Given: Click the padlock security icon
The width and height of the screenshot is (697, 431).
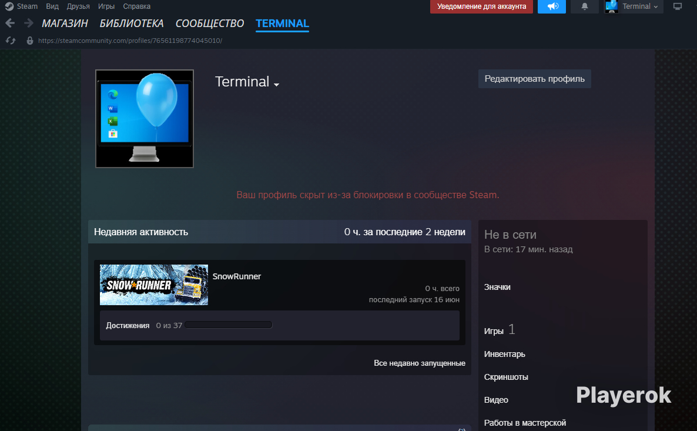Looking at the screenshot, I should (30, 41).
